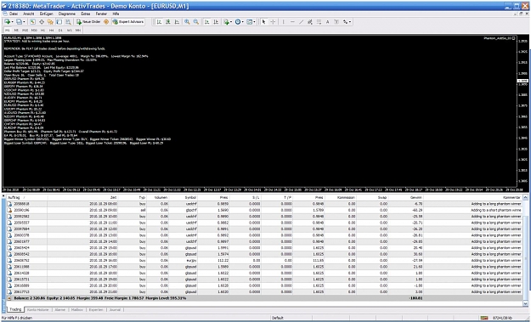The width and height of the screenshot is (531, 322).
Task: Expand the new chart dropdown arrow
Action: (13, 22)
